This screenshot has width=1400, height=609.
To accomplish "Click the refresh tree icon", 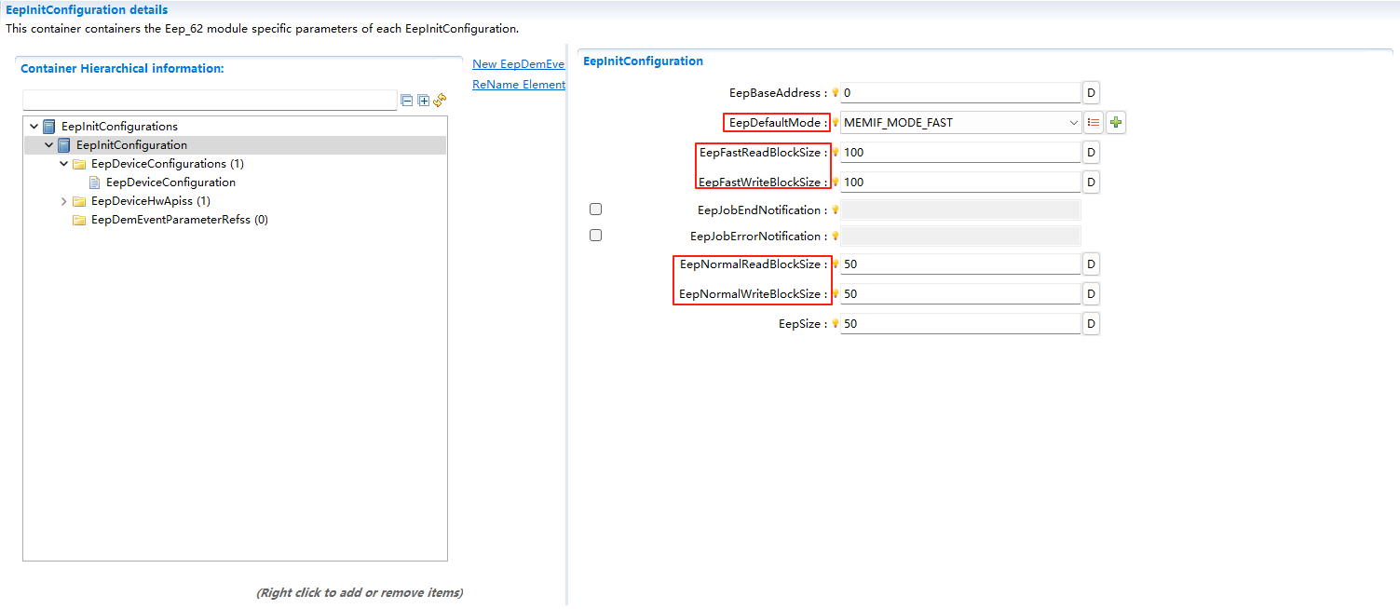I will (441, 100).
